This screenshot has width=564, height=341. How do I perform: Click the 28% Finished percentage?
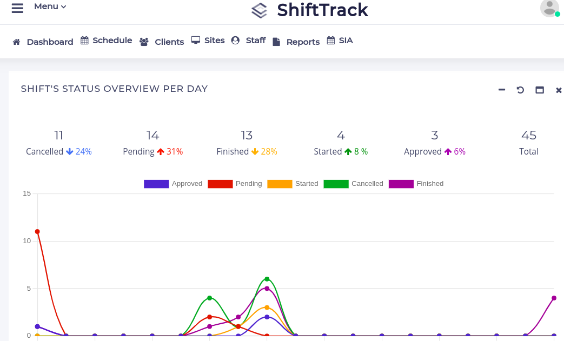tap(269, 152)
